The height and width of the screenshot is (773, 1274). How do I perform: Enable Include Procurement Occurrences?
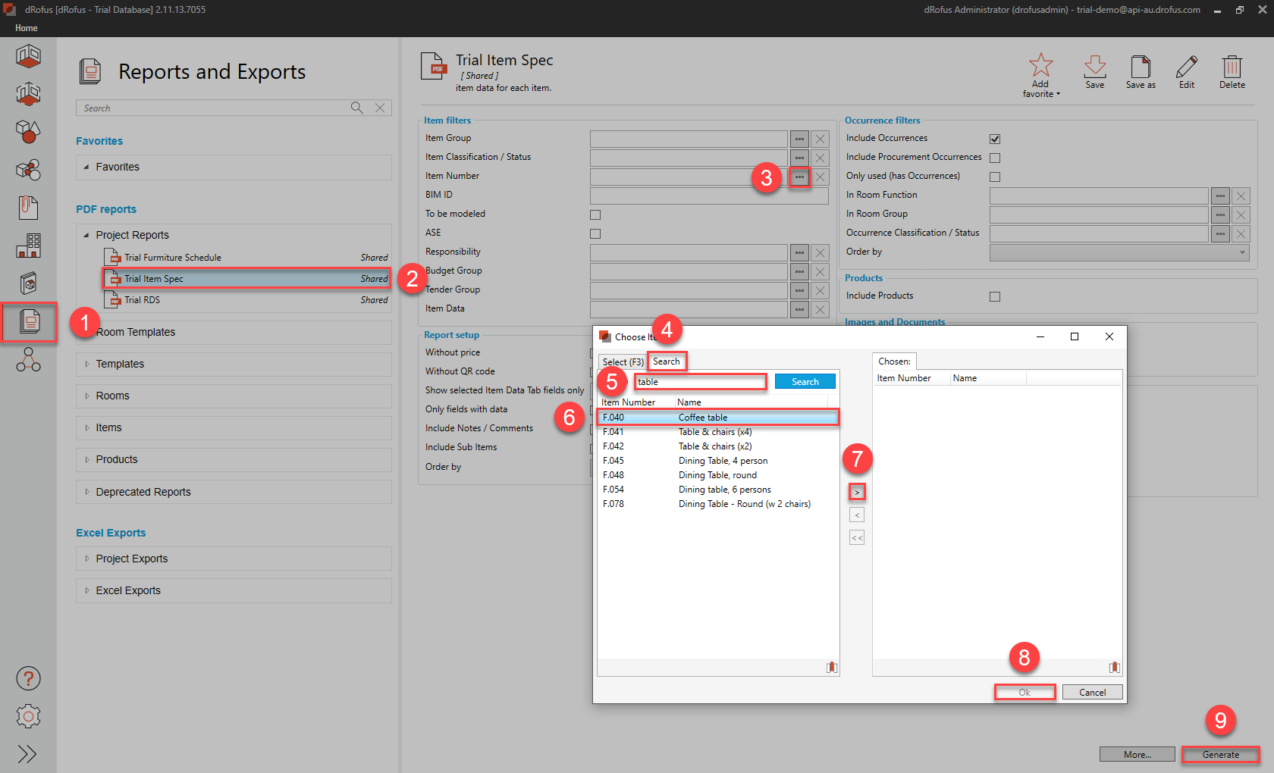(x=995, y=158)
